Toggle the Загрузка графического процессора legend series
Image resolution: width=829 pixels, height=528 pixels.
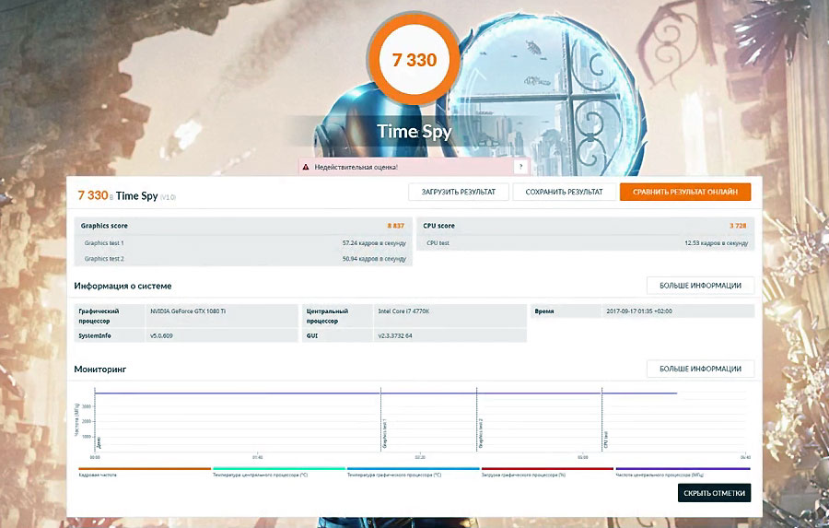click(x=547, y=472)
